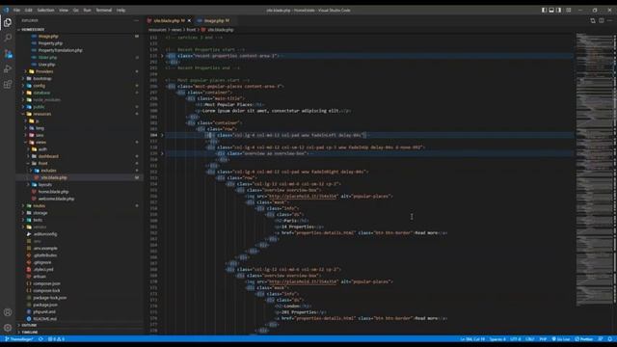Open the Edit menu

click(x=28, y=11)
